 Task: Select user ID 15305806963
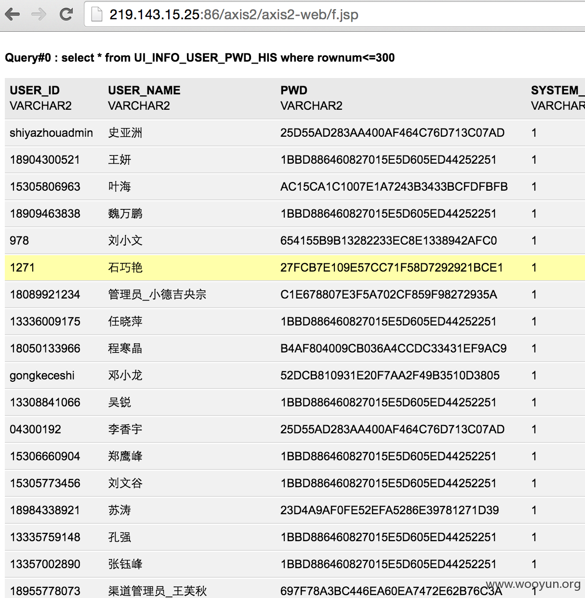(x=45, y=187)
